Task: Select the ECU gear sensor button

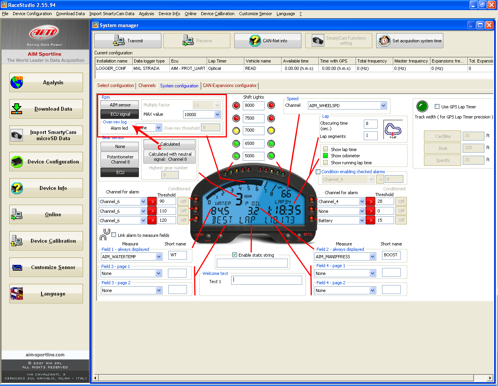Action: [x=120, y=172]
